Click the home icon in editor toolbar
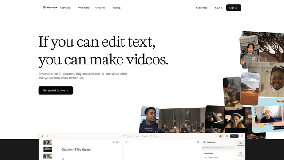 (x=43, y=136)
